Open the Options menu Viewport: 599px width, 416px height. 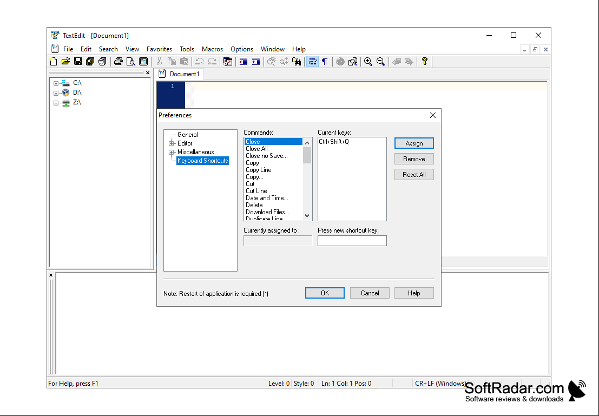[x=242, y=49]
